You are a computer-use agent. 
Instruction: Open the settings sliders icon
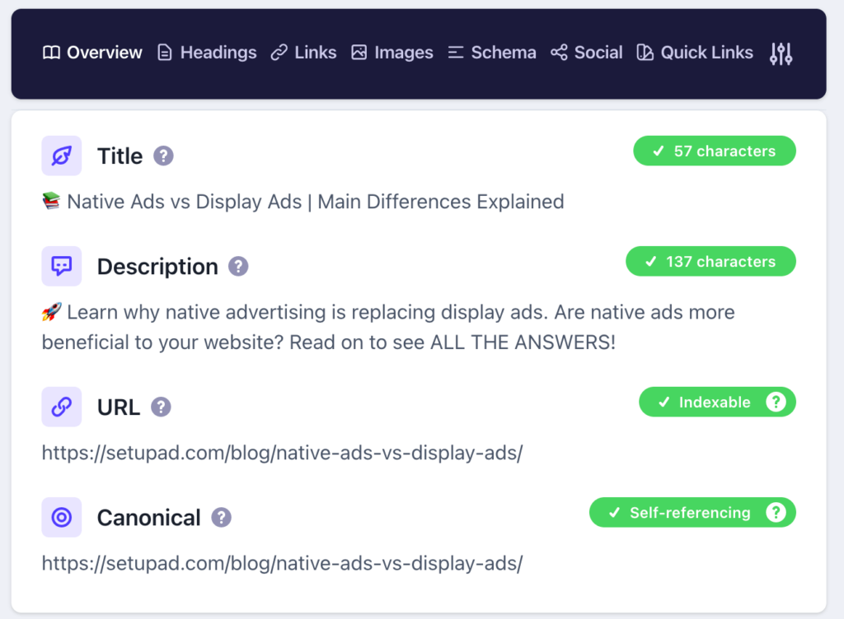click(x=781, y=54)
